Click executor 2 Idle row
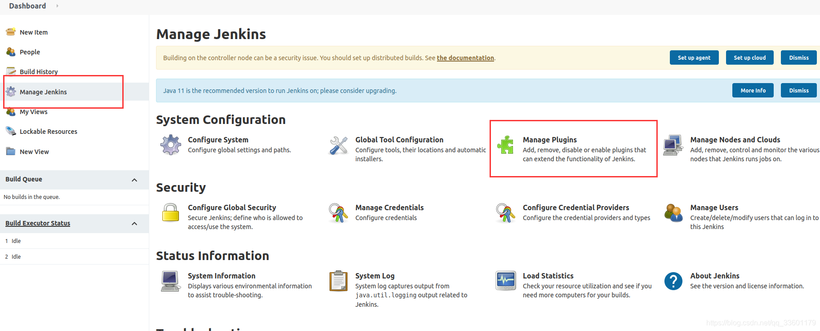 74,256
